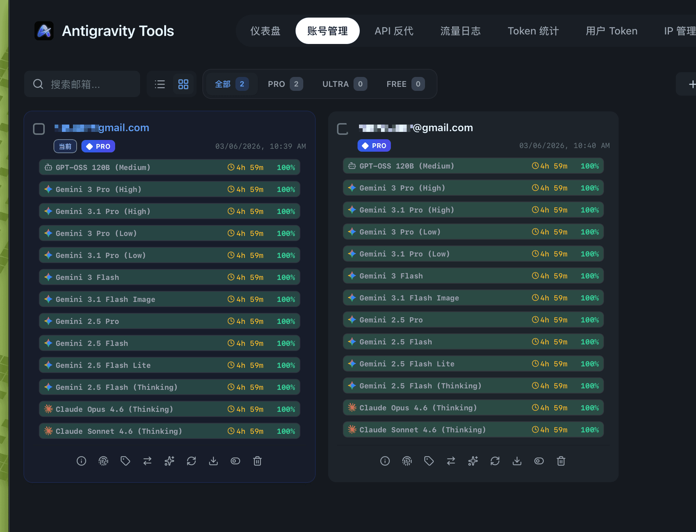Image resolution: width=696 pixels, height=532 pixels.
Task: Click Claude Opus 4.6 (Thinking) row, second account
Action: pos(473,408)
